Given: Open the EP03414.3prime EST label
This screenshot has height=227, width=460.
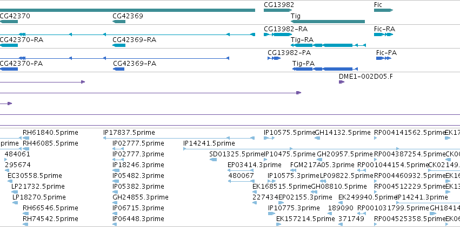Looking at the screenshot, I should tap(255, 164).
